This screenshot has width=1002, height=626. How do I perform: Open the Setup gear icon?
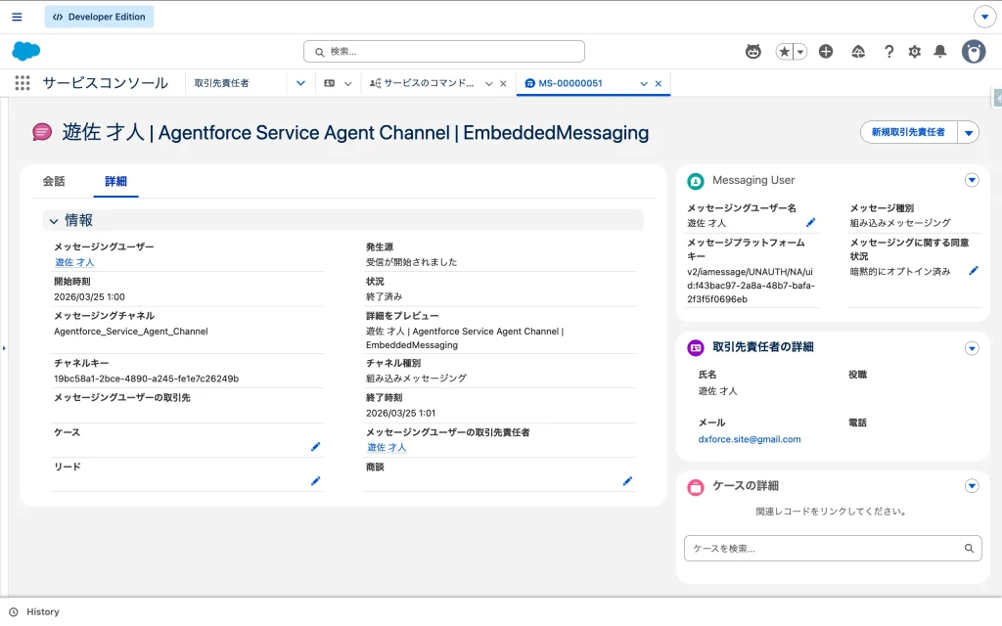click(915, 52)
